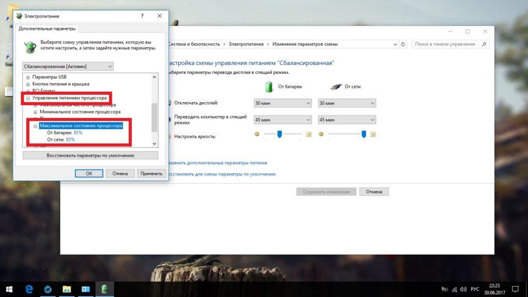The height and width of the screenshot is (297, 528).
Task: Open display-off plugged-in 30 мин dropdown
Action: click(347, 103)
